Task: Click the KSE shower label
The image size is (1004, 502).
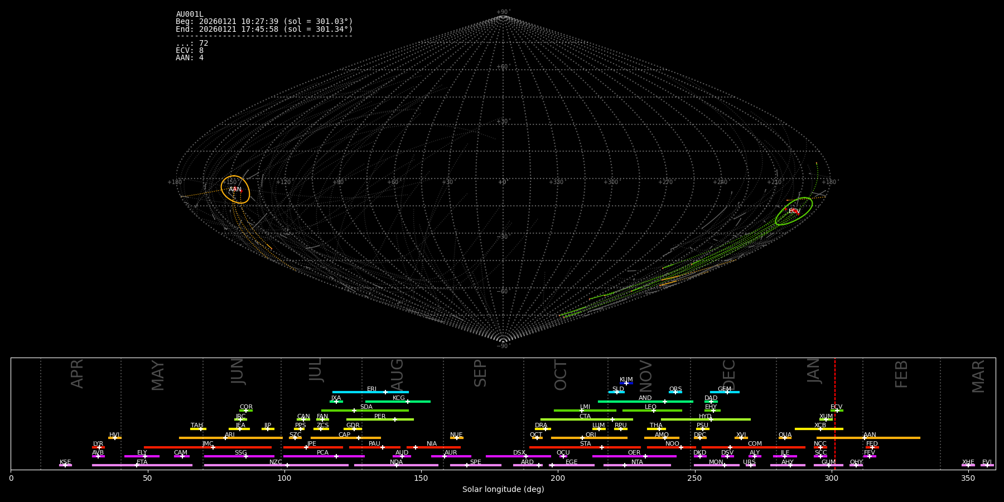Action: point(65,462)
